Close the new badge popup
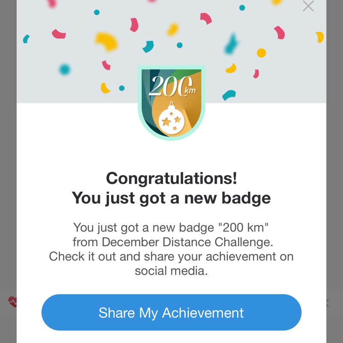 [x=308, y=6]
